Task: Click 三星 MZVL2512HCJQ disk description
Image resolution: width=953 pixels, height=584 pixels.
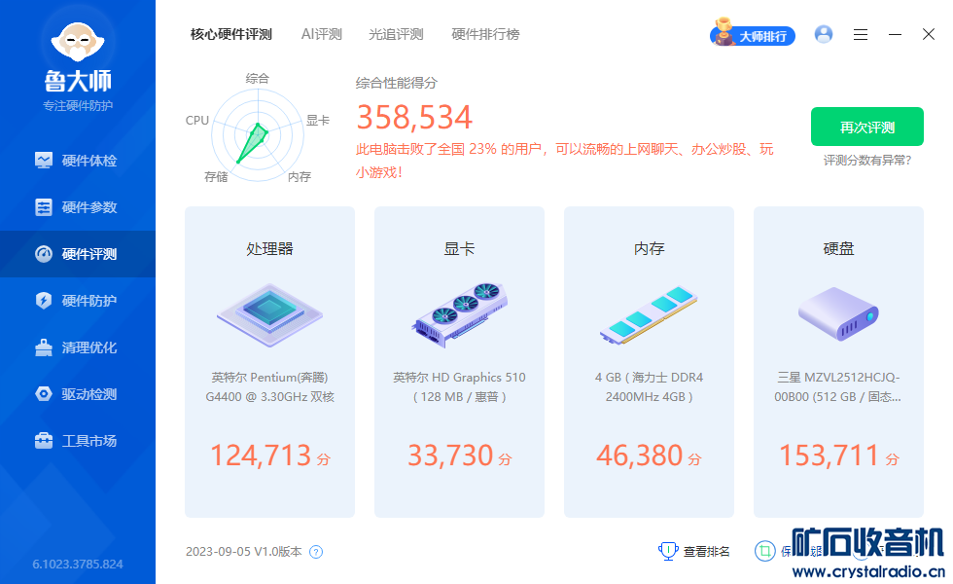Action: pyautogui.click(x=838, y=387)
